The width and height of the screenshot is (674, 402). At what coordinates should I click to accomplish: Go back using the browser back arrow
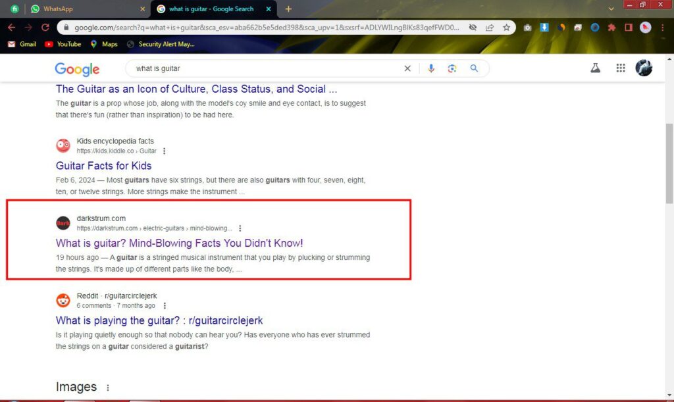[12, 28]
